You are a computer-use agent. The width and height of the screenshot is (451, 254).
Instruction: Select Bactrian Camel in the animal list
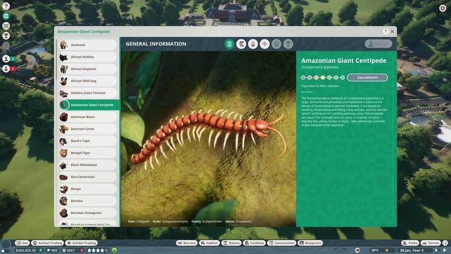[88, 129]
